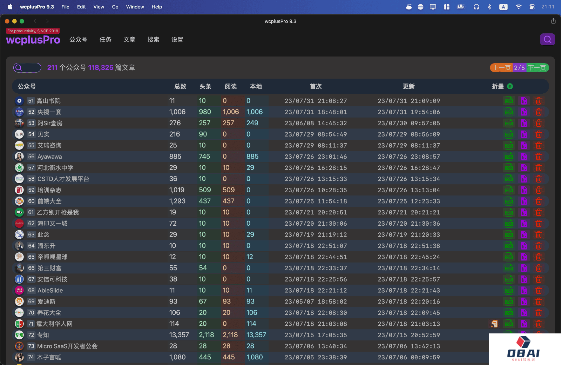Open the report icon for 养花大全
The image size is (561, 365).
(524, 313)
